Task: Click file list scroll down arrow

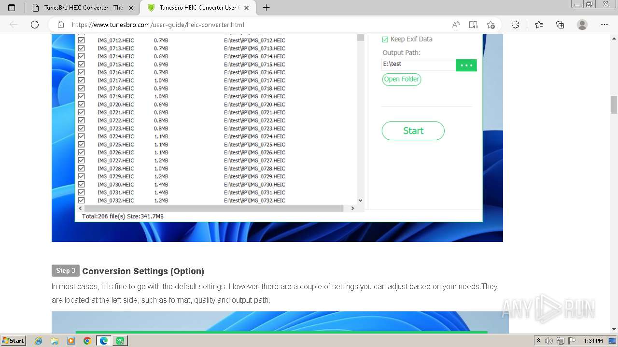Action: (x=360, y=200)
